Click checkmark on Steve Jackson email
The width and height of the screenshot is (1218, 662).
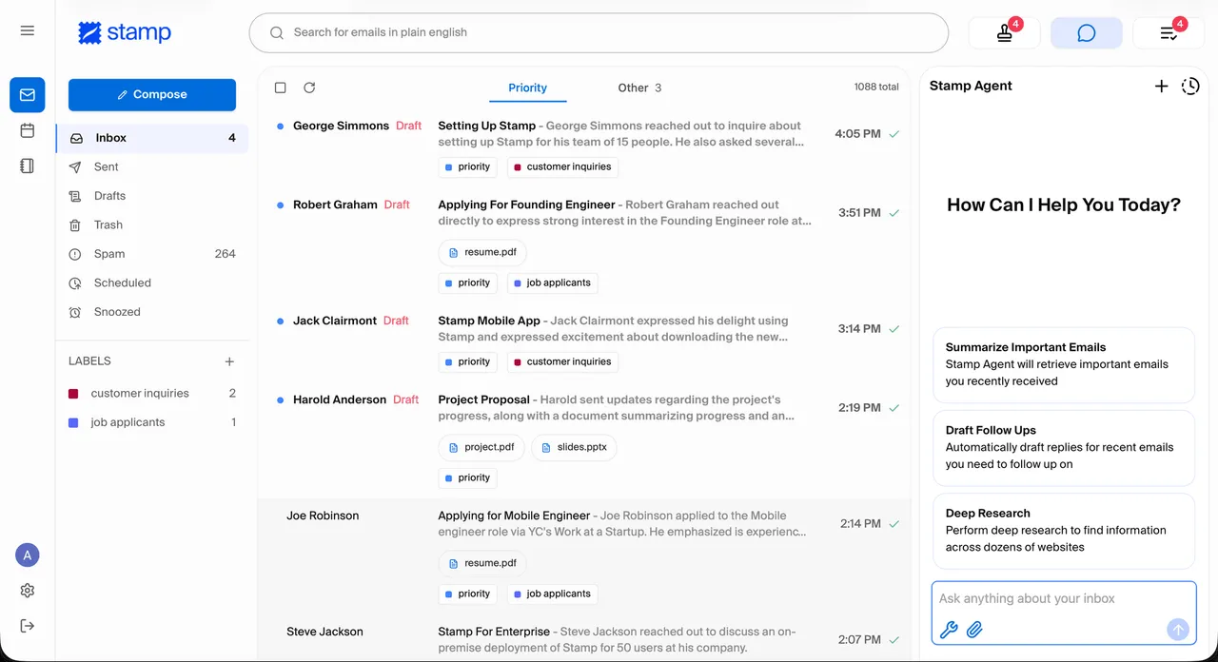point(894,640)
